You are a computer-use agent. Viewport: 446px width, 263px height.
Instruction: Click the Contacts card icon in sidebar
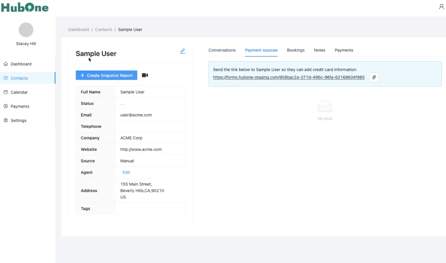pos(6,78)
